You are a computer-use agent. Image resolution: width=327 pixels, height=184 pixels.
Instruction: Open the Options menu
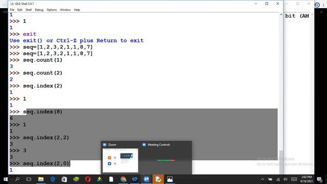click(52, 10)
